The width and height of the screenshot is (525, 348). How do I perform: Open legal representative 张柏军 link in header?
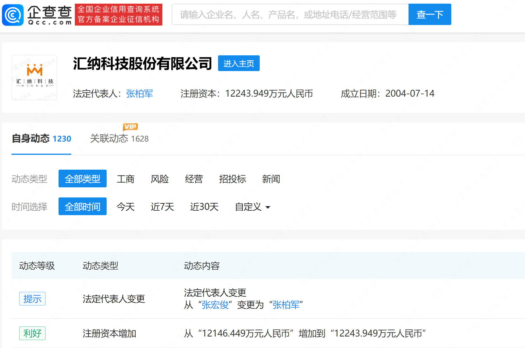(139, 94)
